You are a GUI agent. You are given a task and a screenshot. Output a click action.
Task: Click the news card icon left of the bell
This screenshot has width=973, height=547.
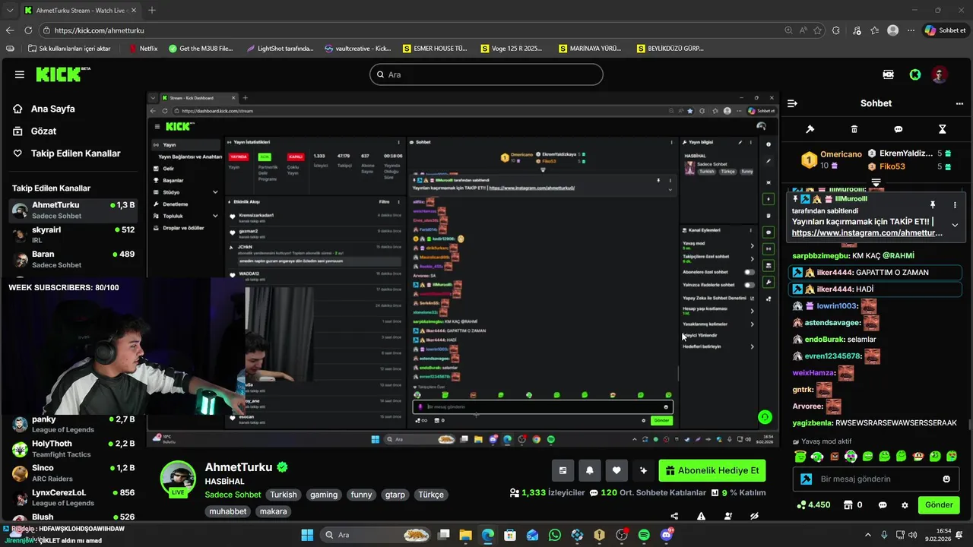click(563, 470)
